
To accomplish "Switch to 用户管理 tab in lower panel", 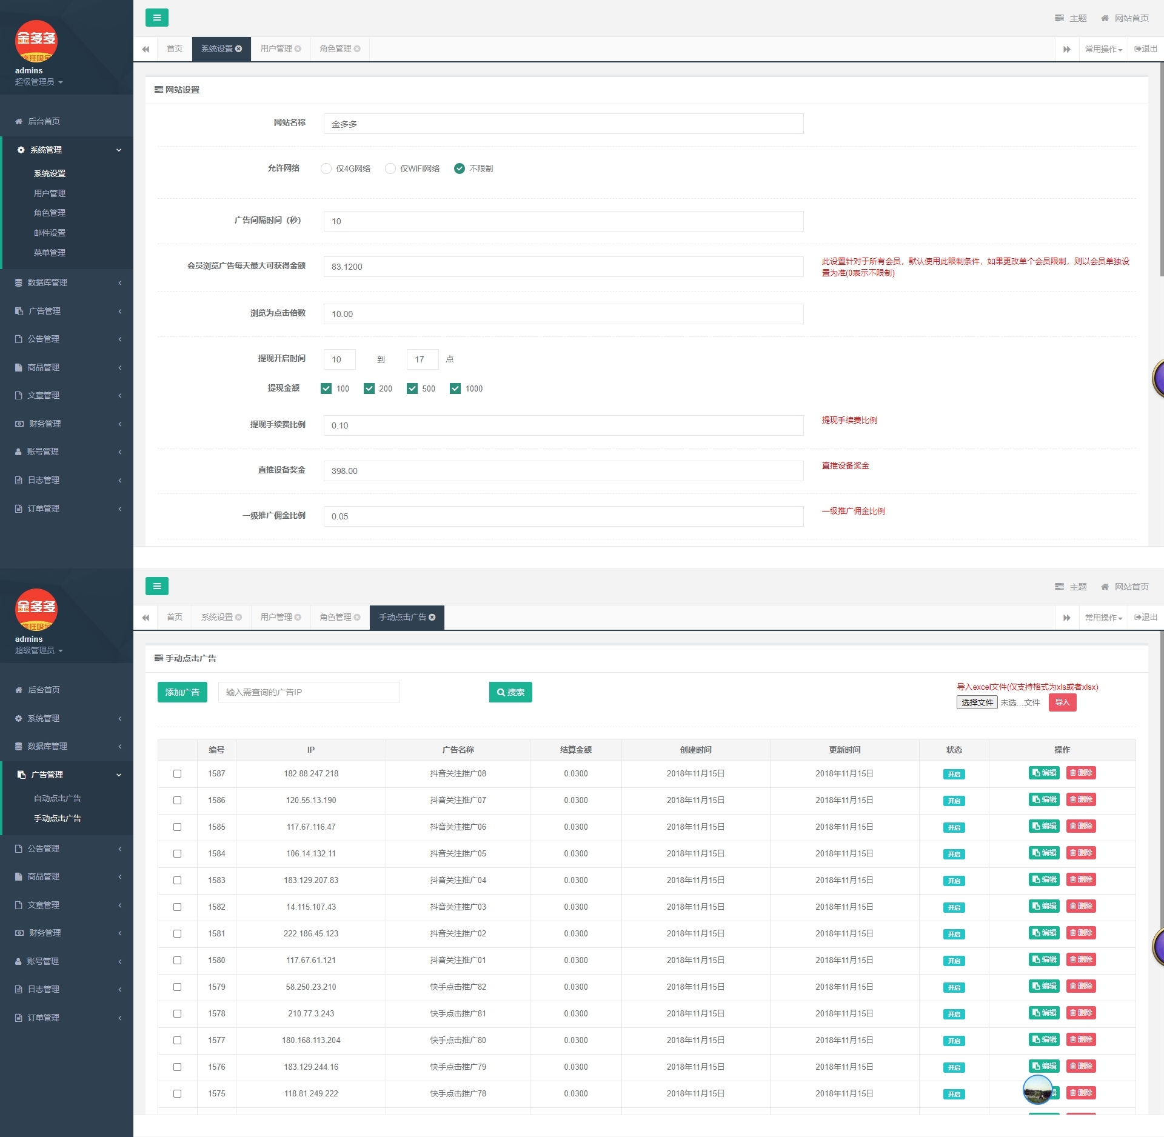I will click(x=280, y=618).
